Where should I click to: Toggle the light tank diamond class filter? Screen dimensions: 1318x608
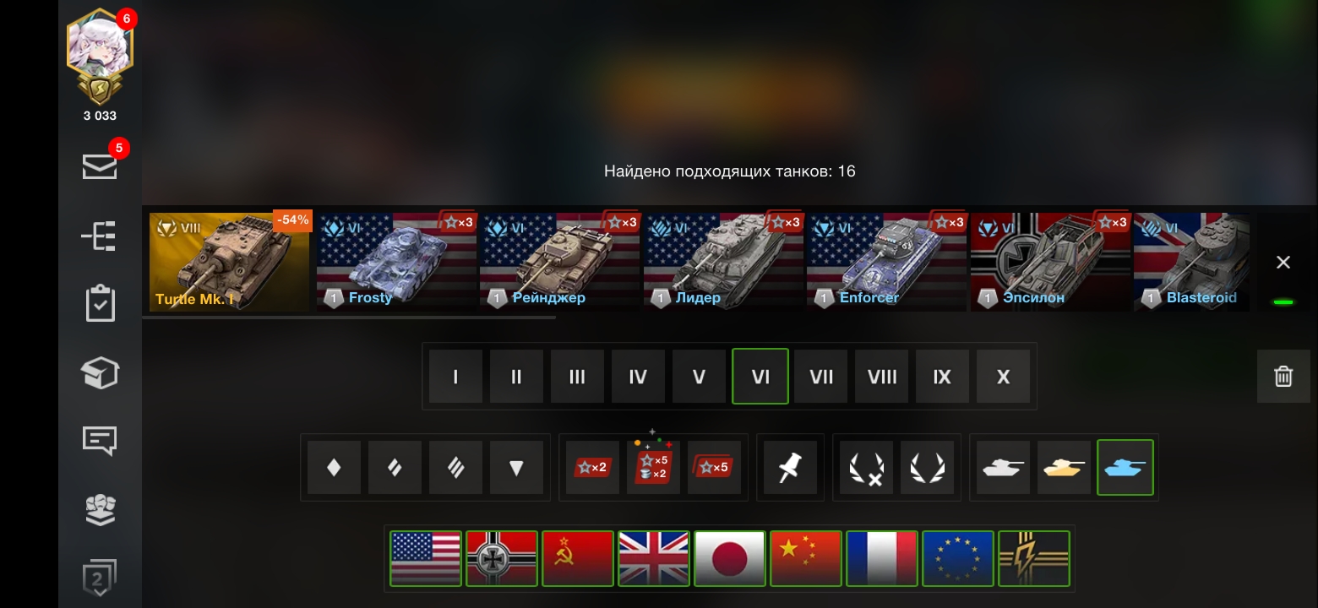point(334,467)
